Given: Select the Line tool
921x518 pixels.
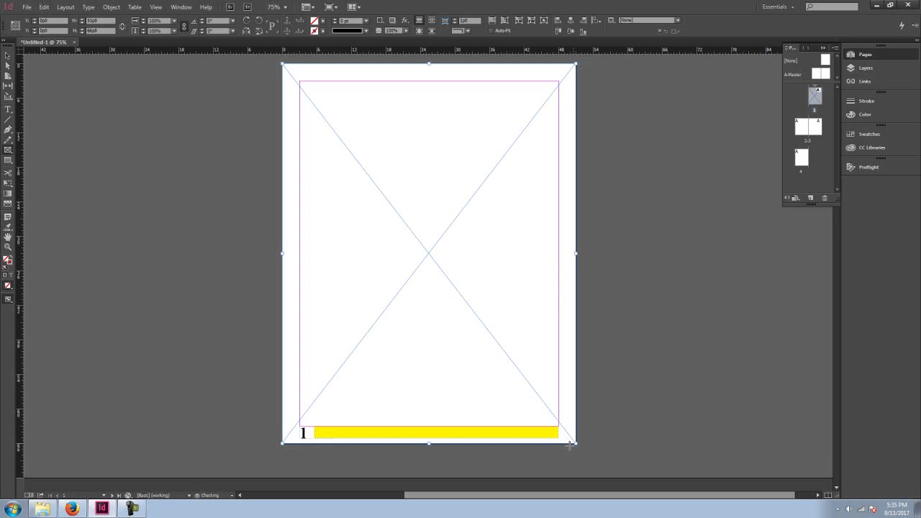Looking at the screenshot, I should coord(8,119).
